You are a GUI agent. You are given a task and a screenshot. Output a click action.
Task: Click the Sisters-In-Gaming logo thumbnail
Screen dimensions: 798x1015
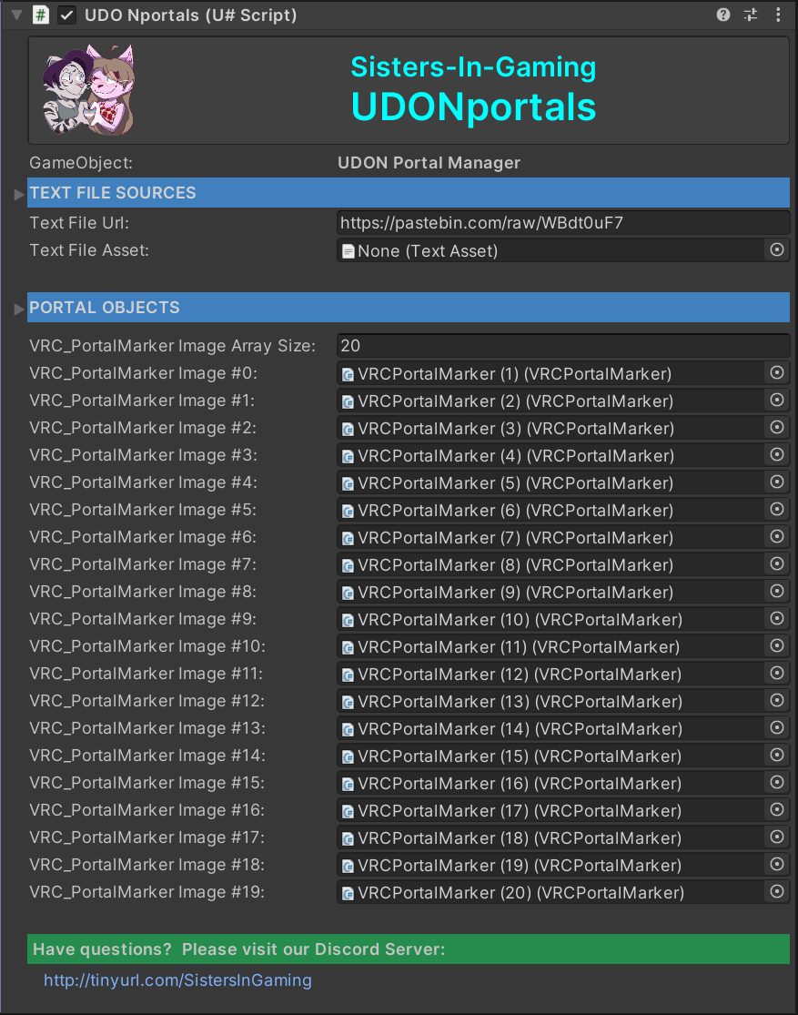[86, 89]
